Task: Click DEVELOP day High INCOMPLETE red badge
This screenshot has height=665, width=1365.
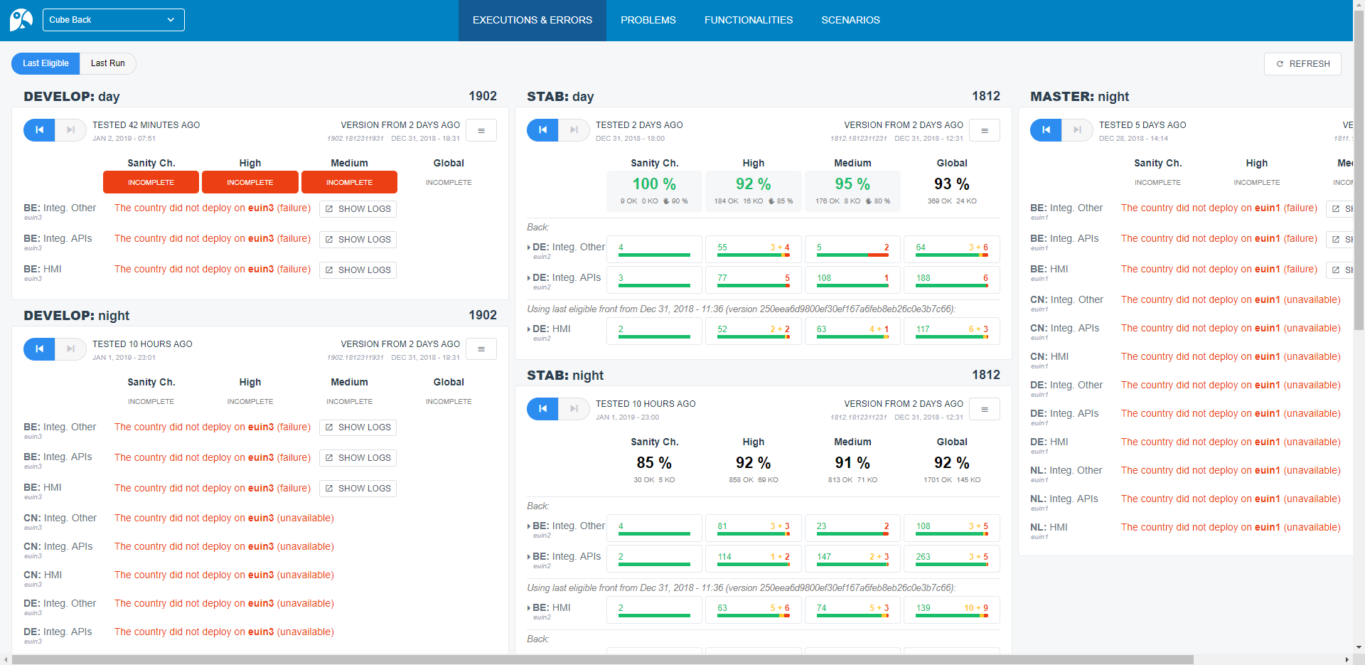Action: pyautogui.click(x=250, y=182)
